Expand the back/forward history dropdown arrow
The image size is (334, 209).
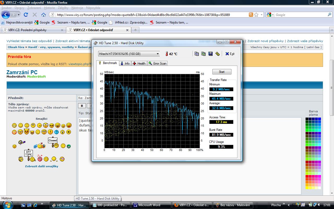pos(19,15)
